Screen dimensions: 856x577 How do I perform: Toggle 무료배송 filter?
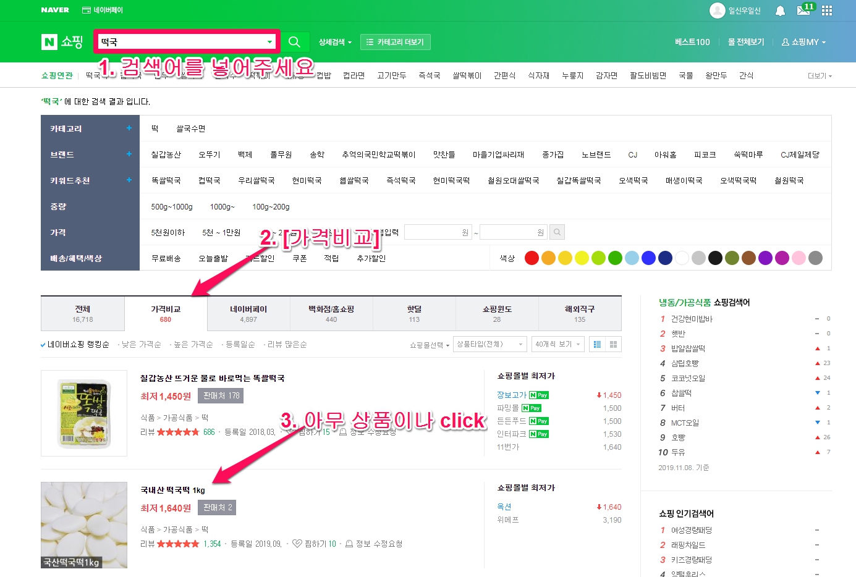166,258
